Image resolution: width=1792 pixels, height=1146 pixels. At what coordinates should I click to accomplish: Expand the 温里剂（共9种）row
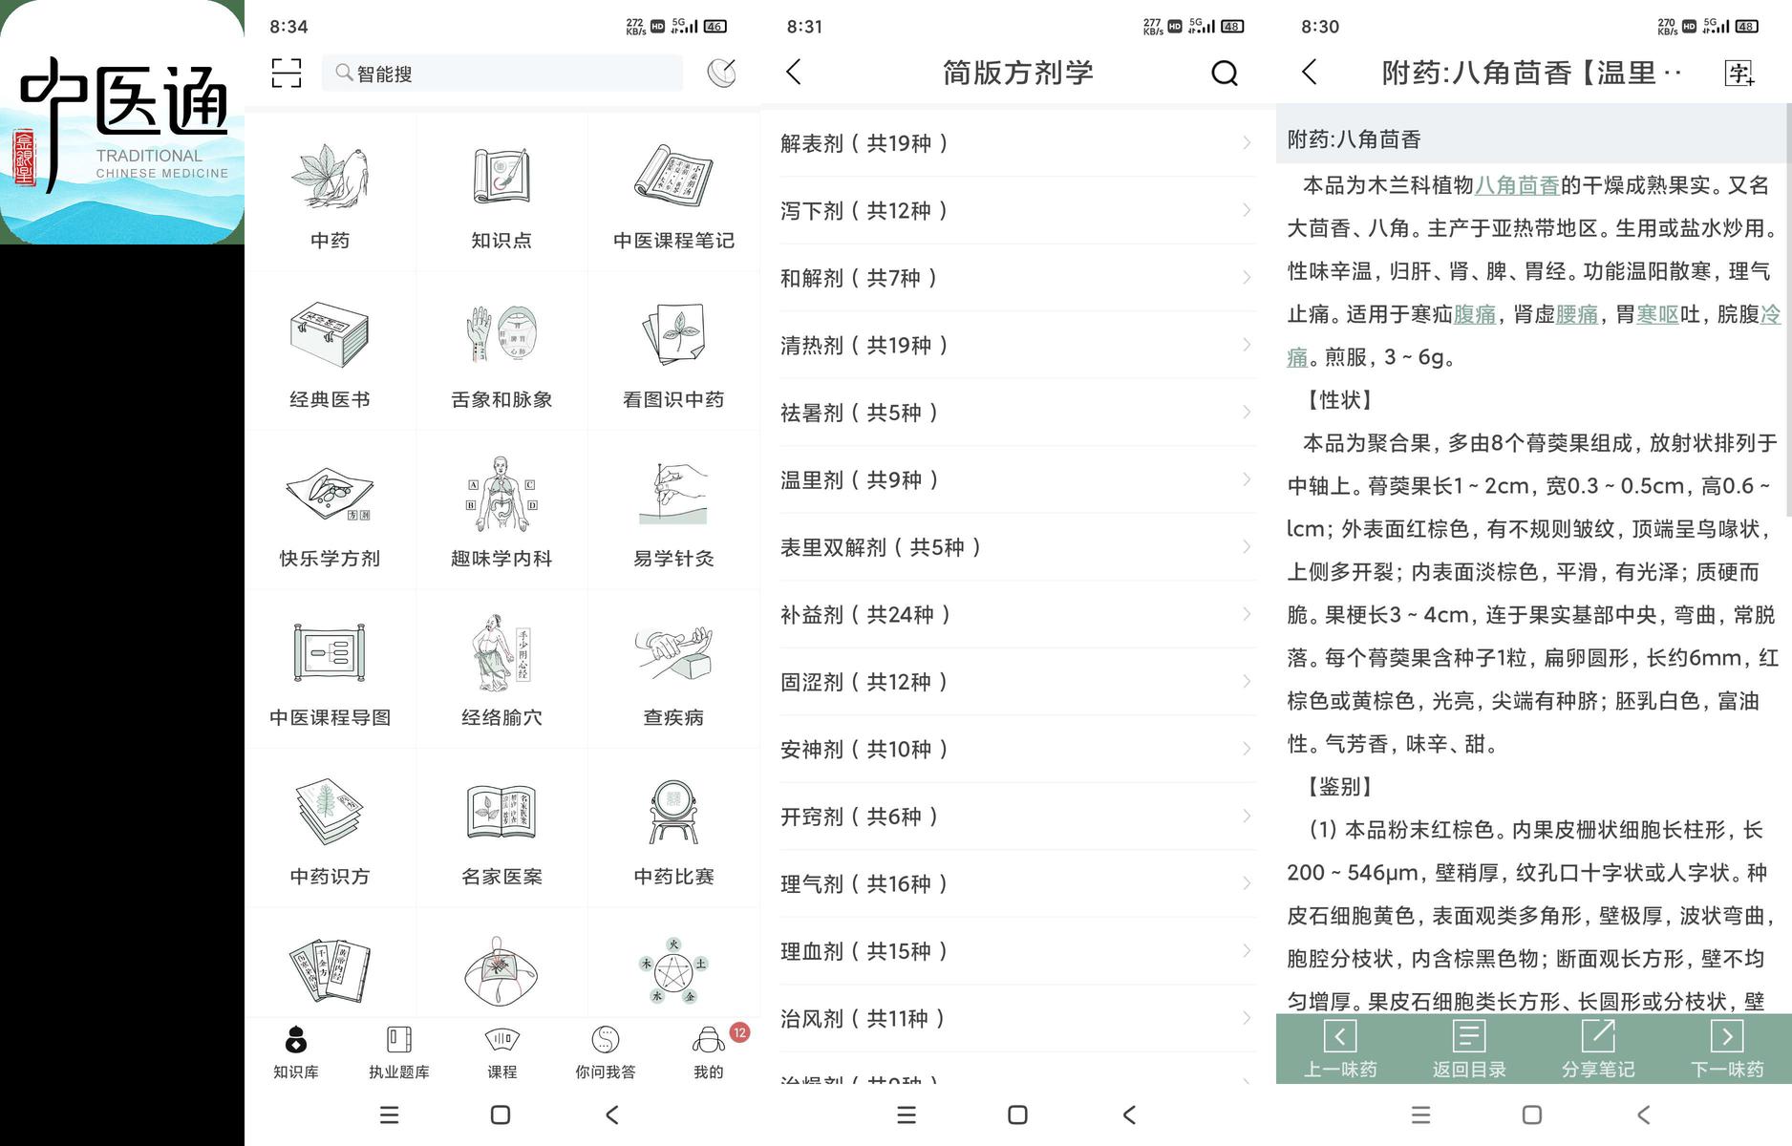tap(1017, 479)
